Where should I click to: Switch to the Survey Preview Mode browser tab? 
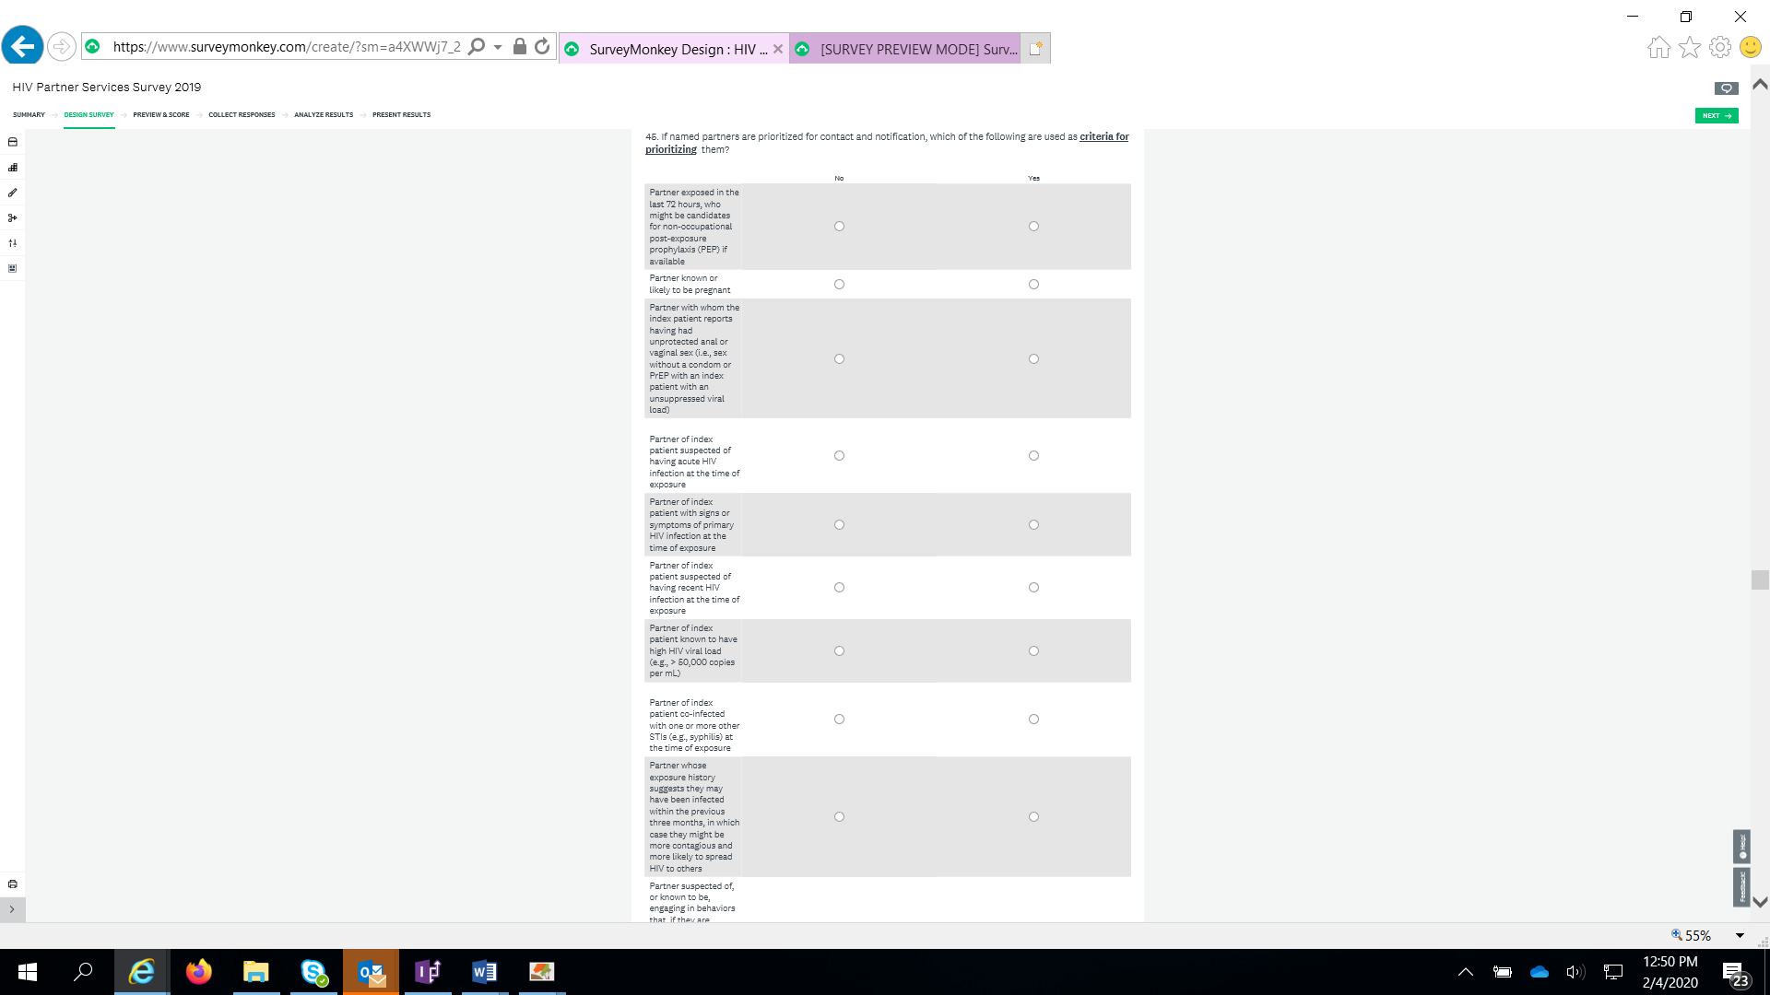[x=908, y=49]
